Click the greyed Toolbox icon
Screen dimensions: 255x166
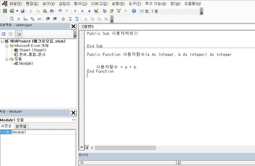point(126,11)
